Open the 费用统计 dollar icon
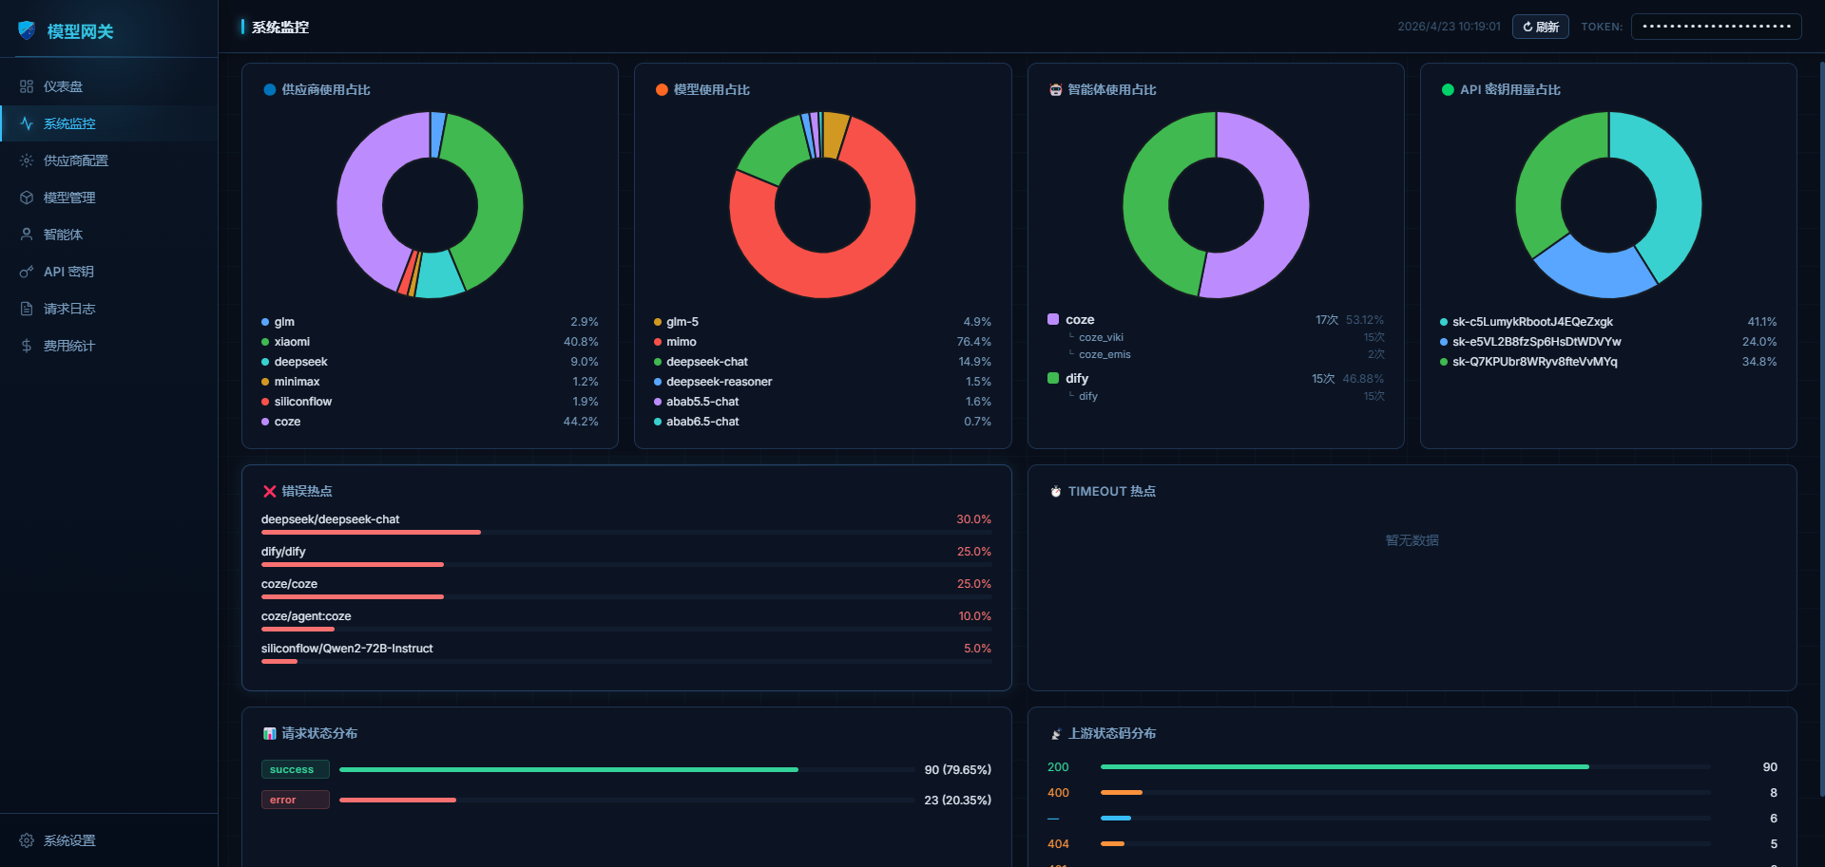Image resolution: width=1825 pixels, height=867 pixels. [27, 346]
